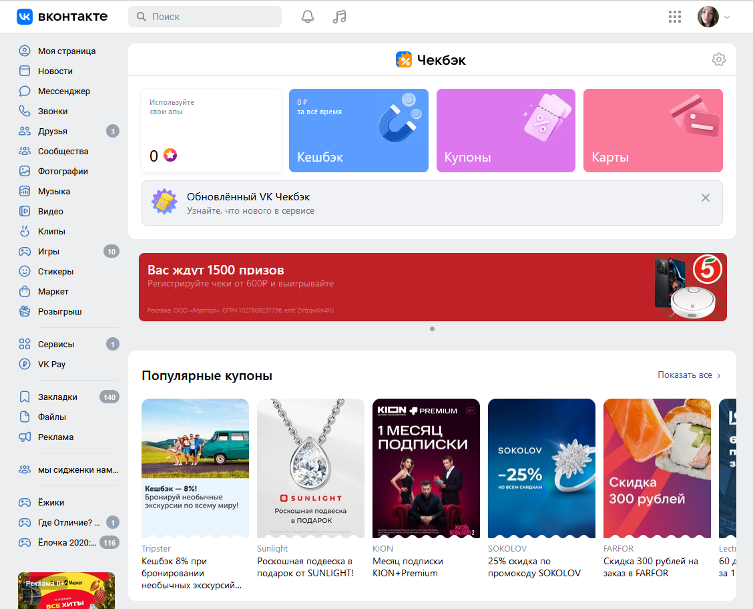Click the Friends counter badge 3
This screenshot has width=753, height=609.
click(x=112, y=131)
